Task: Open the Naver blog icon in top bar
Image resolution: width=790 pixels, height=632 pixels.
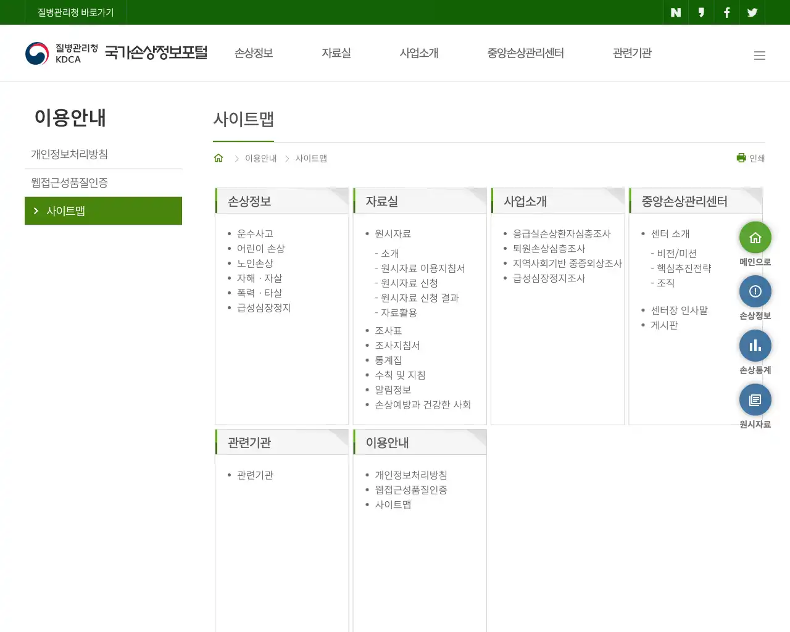Action: 676,12
